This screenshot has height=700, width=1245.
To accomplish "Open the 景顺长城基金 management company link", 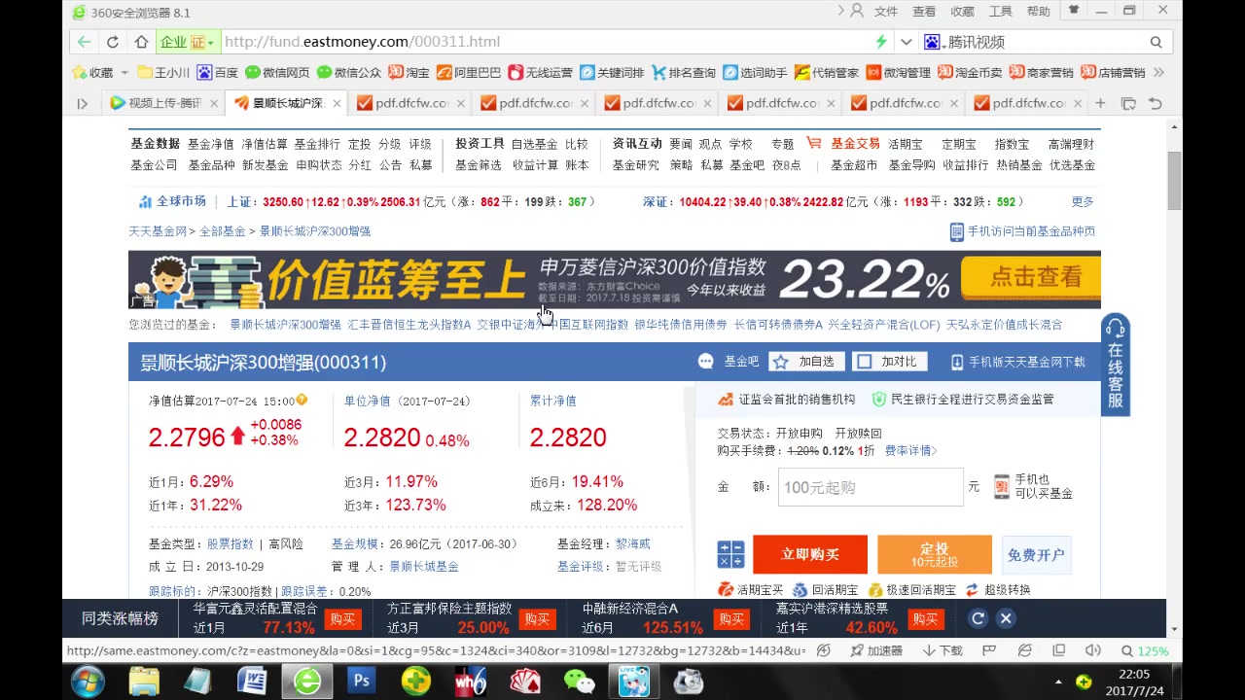I will (424, 567).
